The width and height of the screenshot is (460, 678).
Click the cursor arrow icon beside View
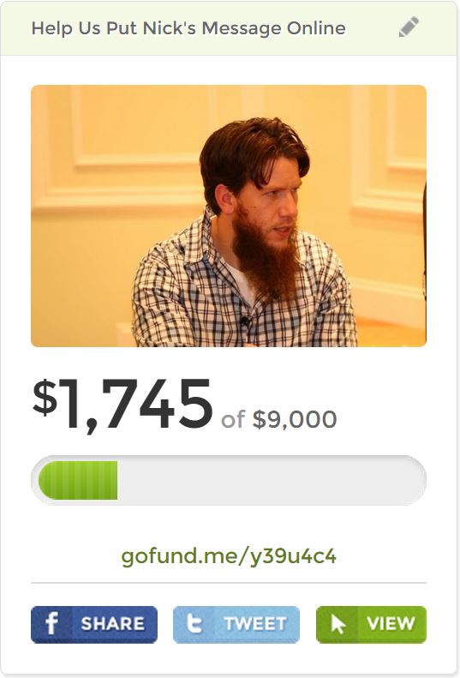click(x=338, y=624)
